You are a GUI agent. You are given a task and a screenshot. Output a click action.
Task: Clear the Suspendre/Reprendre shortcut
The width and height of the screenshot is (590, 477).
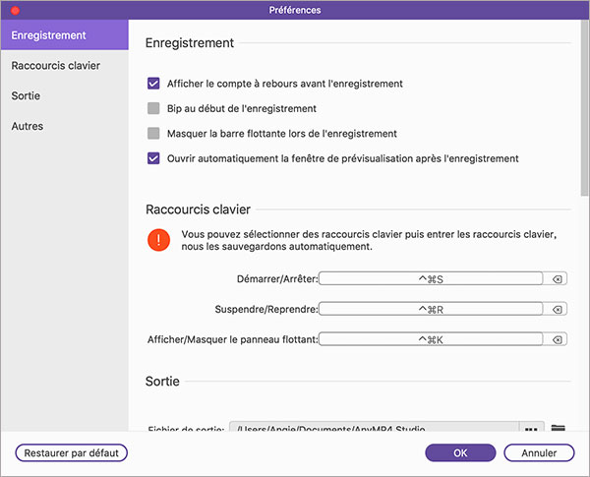click(557, 310)
